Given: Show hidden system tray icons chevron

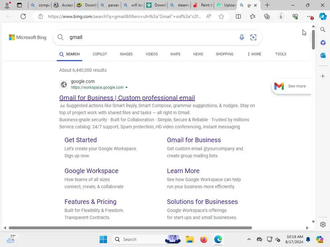Looking at the screenshot, I should click(x=249, y=239).
